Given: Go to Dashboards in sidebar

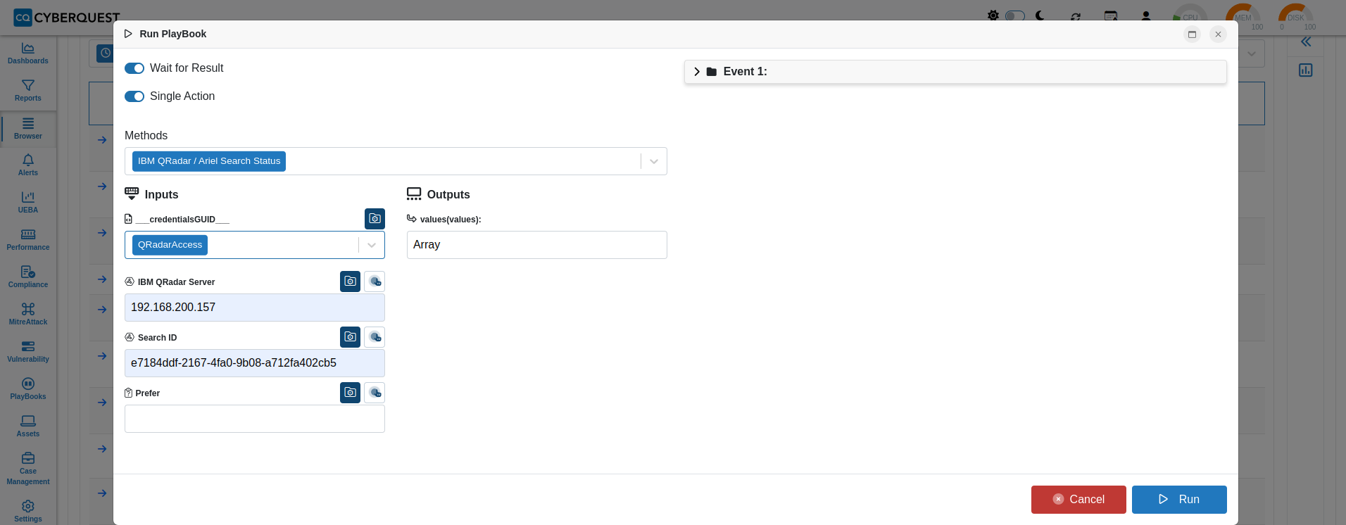Looking at the screenshot, I should coord(28,53).
